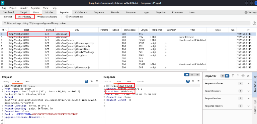Click the Burp Suite logo in title bar
Screen dimensions: 257x124
tap(3, 3)
